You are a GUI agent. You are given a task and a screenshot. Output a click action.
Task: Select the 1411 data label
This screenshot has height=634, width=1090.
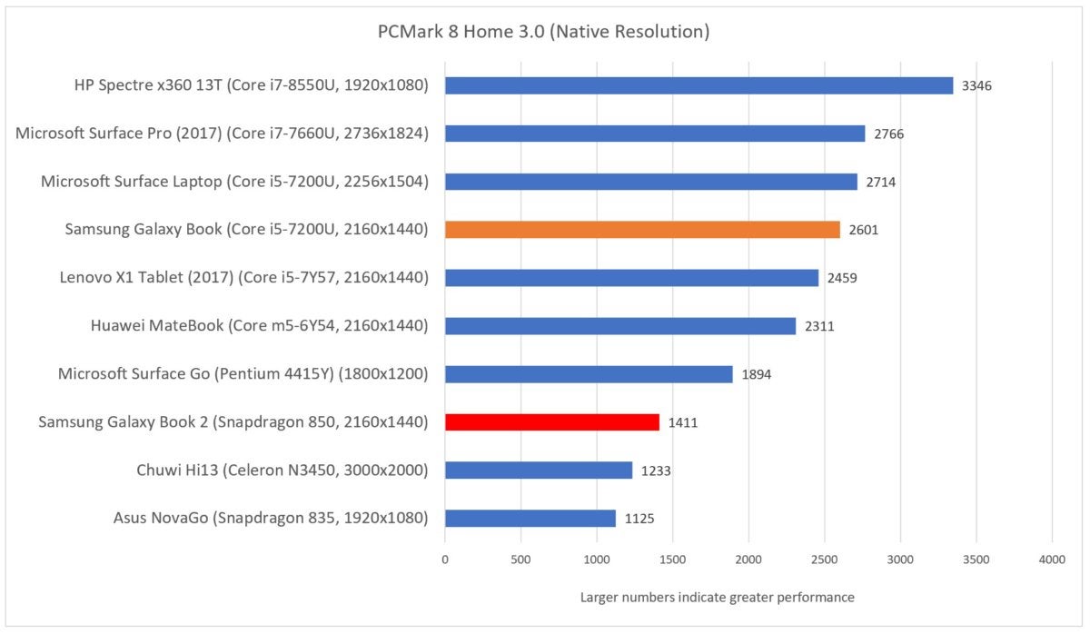[683, 423]
